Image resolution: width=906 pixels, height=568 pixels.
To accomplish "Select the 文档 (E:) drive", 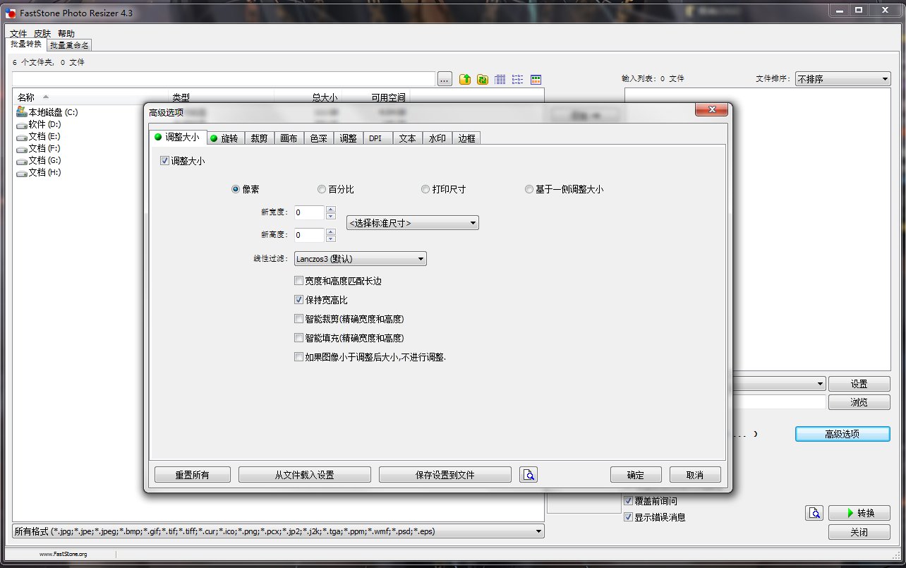I will click(x=39, y=136).
